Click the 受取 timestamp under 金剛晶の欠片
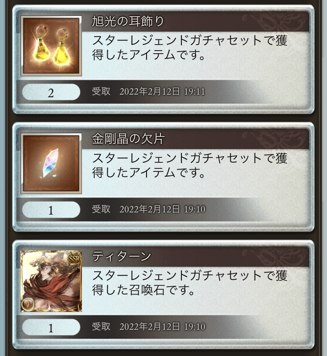 pyautogui.click(x=148, y=209)
